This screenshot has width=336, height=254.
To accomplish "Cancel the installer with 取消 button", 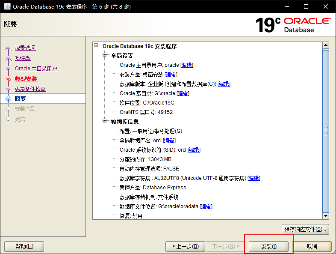I will click(x=312, y=246).
